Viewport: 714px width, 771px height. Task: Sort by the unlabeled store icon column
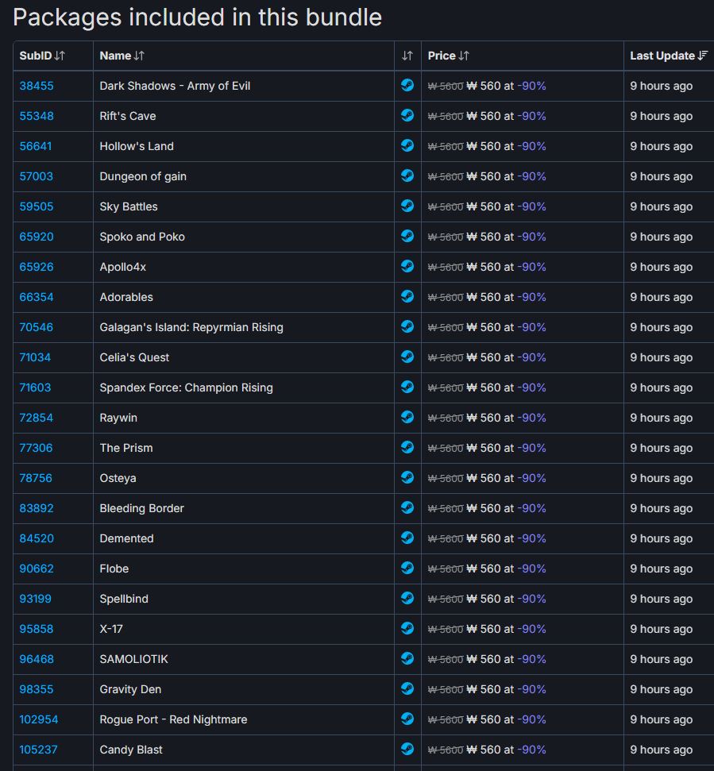pyautogui.click(x=407, y=56)
